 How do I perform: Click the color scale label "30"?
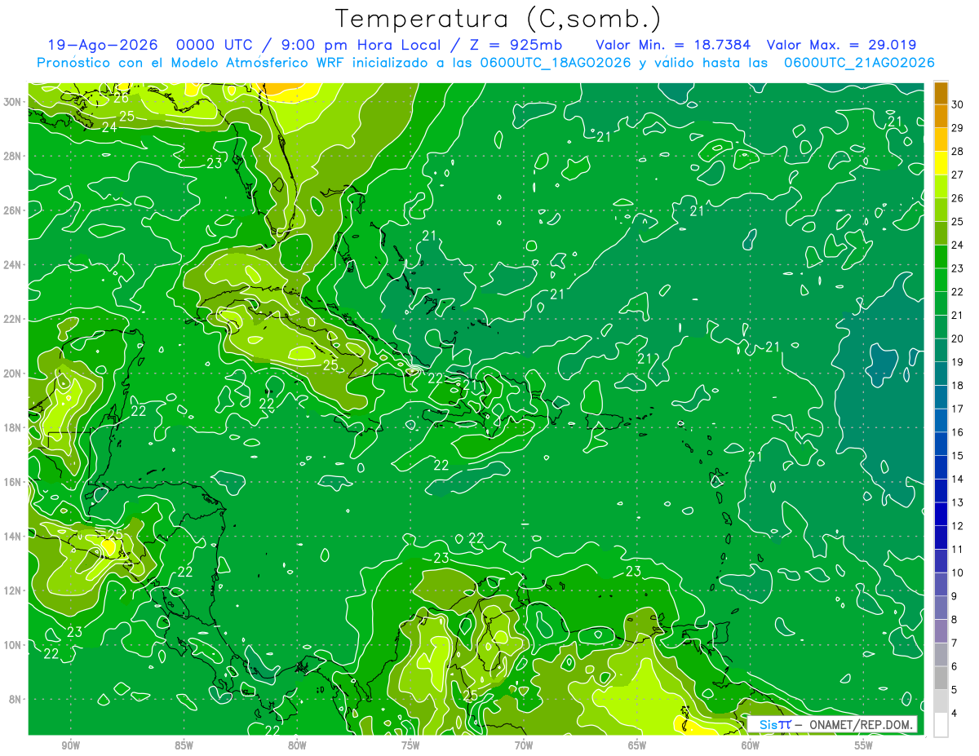[x=958, y=104]
